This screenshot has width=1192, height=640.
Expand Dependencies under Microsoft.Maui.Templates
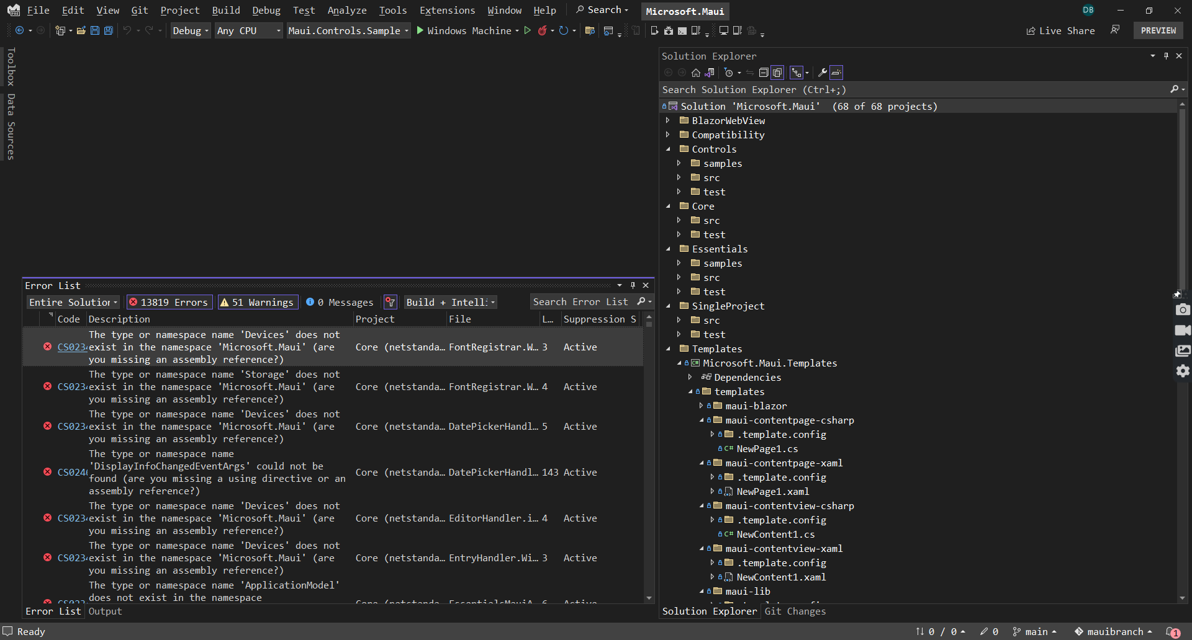(x=690, y=377)
